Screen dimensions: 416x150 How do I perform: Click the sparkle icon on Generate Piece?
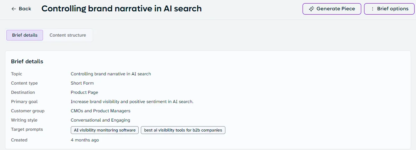pos(311,9)
